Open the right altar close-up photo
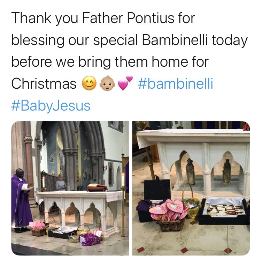Viewport: 262px width, 266px height. pos(191,188)
